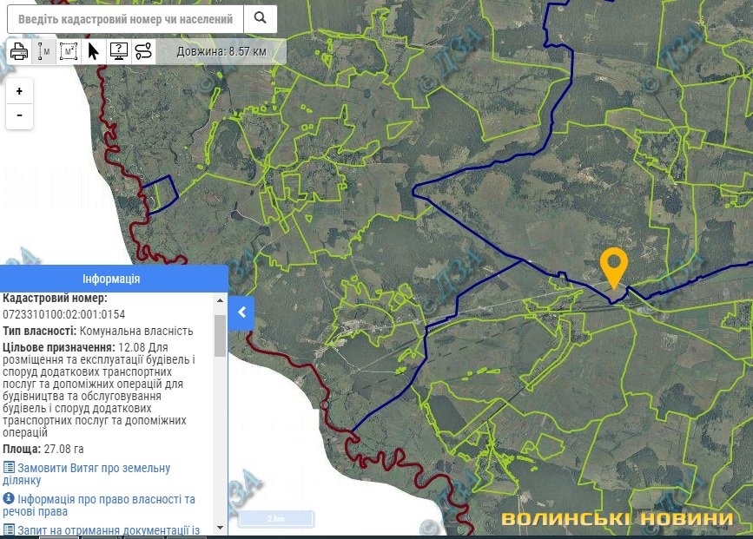Select the route path tool
Screen dimensions: 753x539
pyautogui.click(x=143, y=51)
